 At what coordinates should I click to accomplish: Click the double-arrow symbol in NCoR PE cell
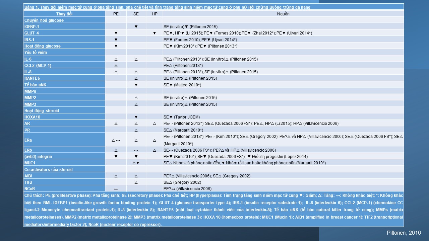(x=116, y=189)
